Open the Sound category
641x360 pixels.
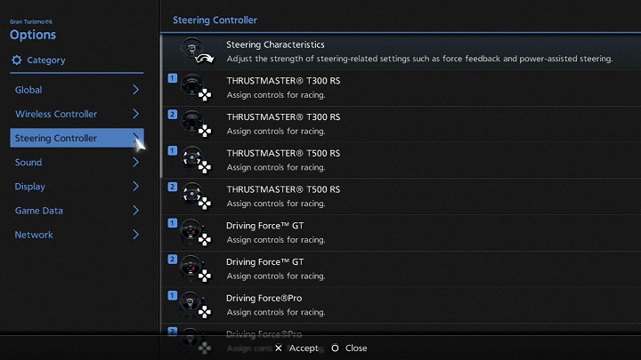tap(28, 163)
